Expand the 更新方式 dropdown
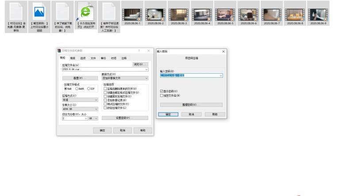This screenshot has width=354, height=196. [x=146, y=78]
